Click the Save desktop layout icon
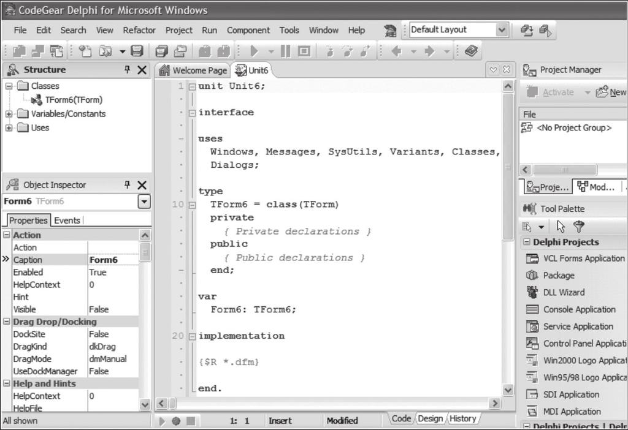Screen dimensions: 628x430 click(x=527, y=31)
